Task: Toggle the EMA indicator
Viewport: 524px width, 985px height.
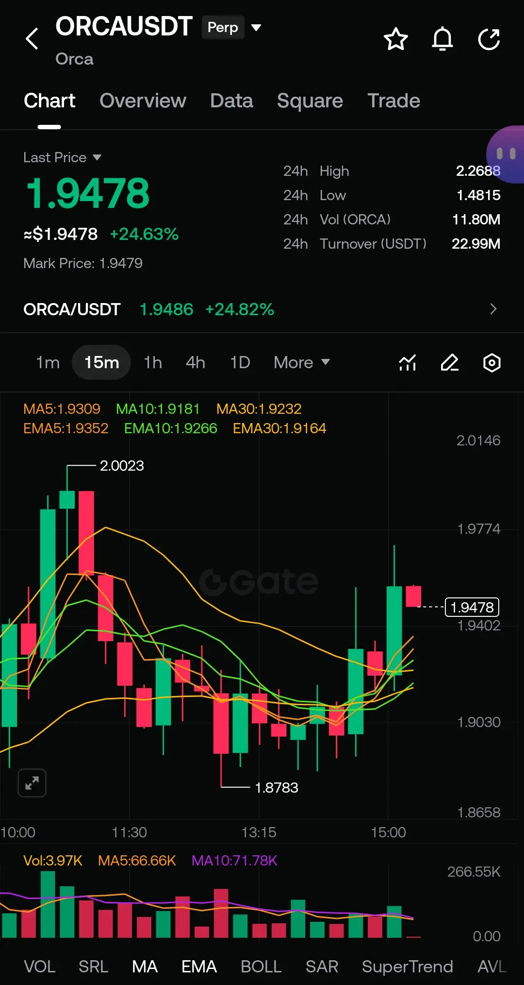Action: (199, 966)
